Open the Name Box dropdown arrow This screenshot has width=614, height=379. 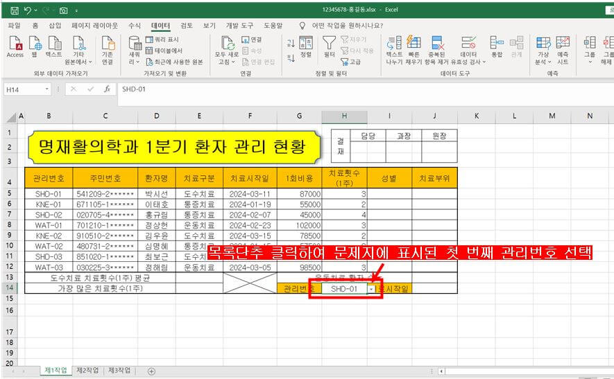point(47,89)
